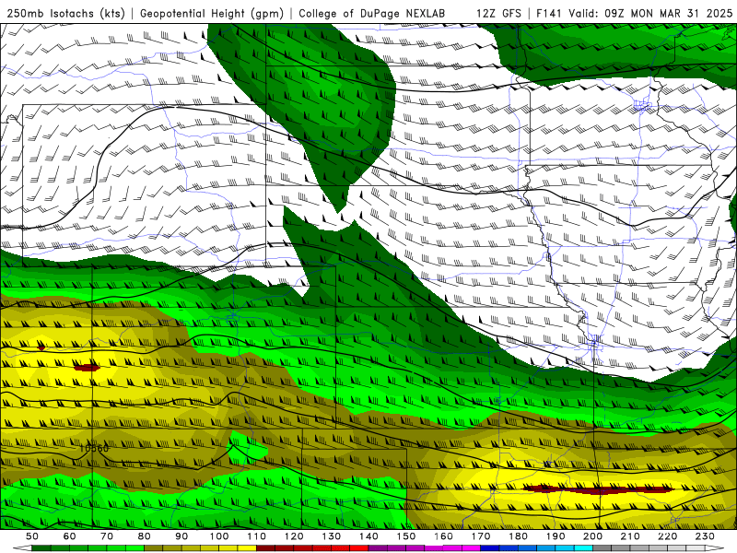Click the legend value 90

(x=181, y=536)
